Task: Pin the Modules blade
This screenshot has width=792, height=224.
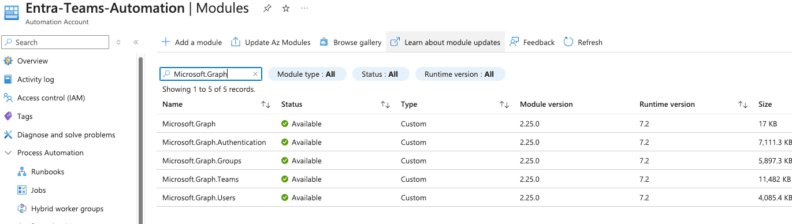Action: tap(267, 9)
